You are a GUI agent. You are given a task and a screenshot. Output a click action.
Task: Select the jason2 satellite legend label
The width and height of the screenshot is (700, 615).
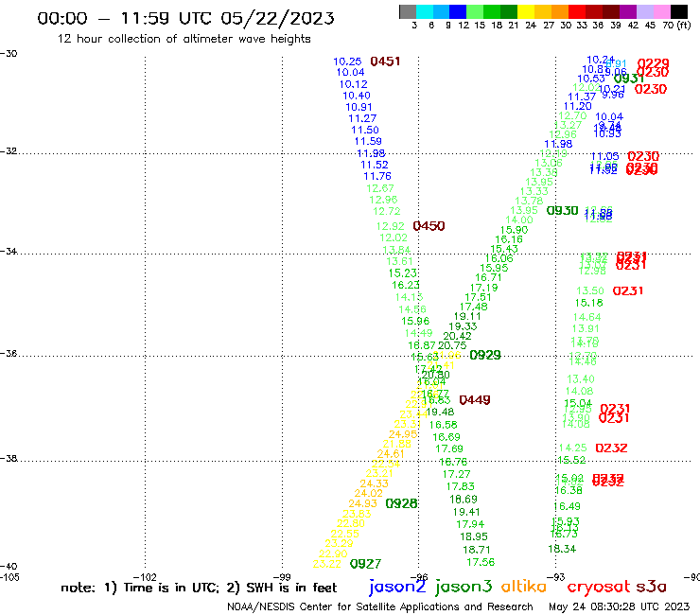397,587
